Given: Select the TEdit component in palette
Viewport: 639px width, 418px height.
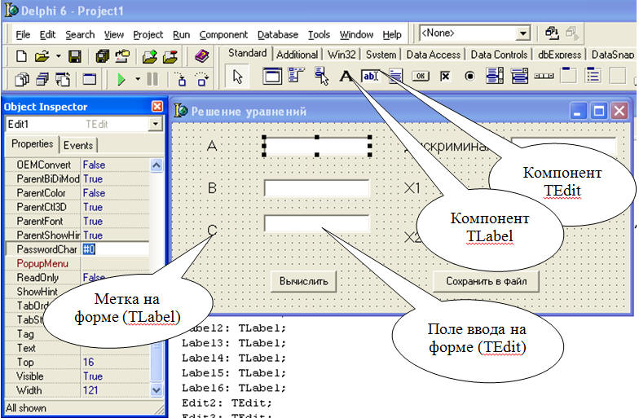Looking at the screenshot, I should [370, 77].
